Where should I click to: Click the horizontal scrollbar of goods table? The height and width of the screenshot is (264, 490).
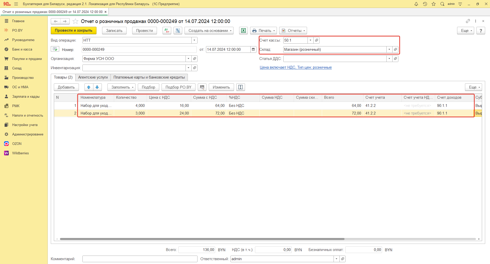click(x=202, y=239)
